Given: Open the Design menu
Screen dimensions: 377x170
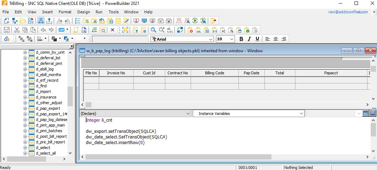Looking at the screenshot, I should tap(83, 12).
